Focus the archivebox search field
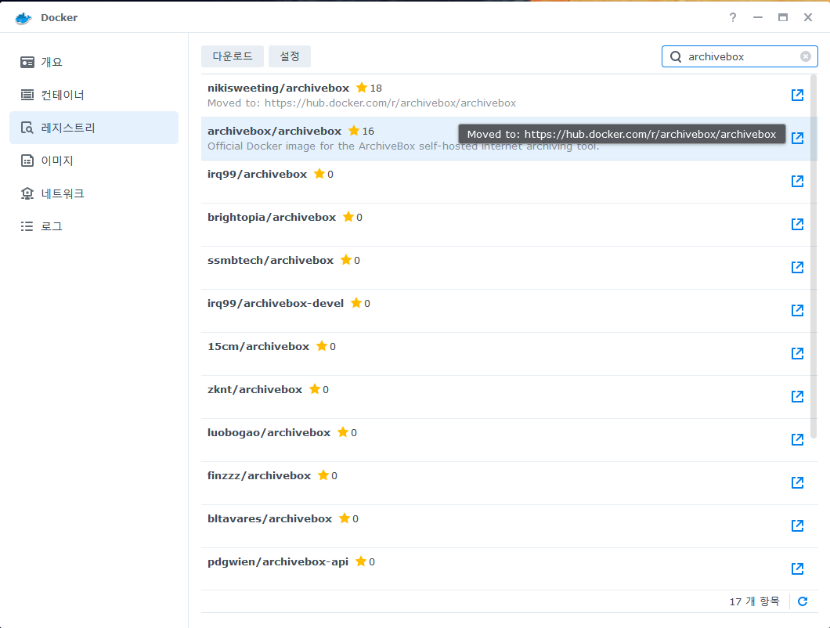The height and width of the screenshot is (628, 830). 739,56
